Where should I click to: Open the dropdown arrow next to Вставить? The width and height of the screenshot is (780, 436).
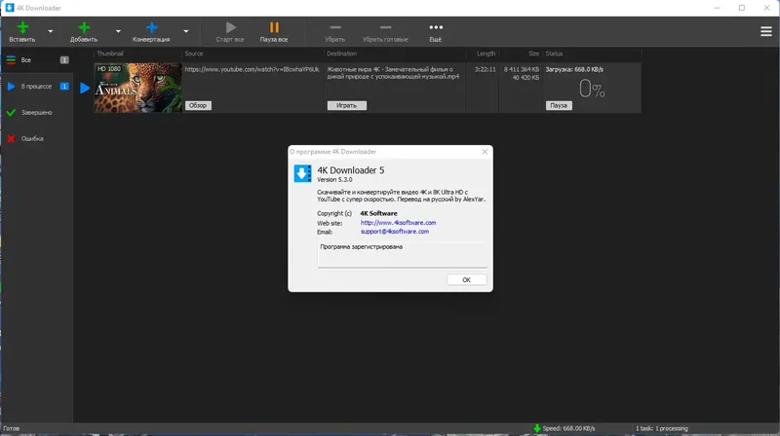[x=51, y=31]
